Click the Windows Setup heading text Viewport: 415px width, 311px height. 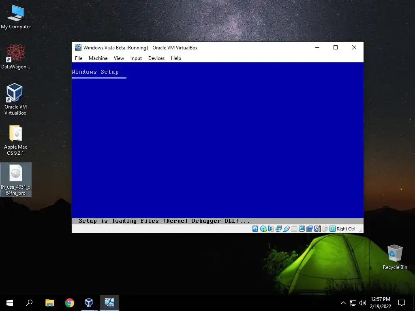95,72
